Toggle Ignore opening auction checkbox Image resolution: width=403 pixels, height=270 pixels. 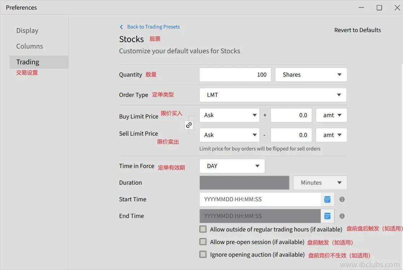[x=203, y=254]
